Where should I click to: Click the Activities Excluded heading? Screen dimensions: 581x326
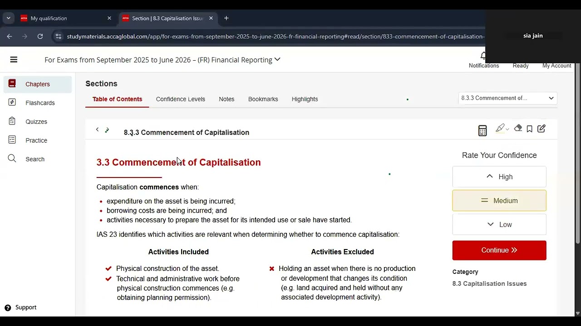coord(342,252)
